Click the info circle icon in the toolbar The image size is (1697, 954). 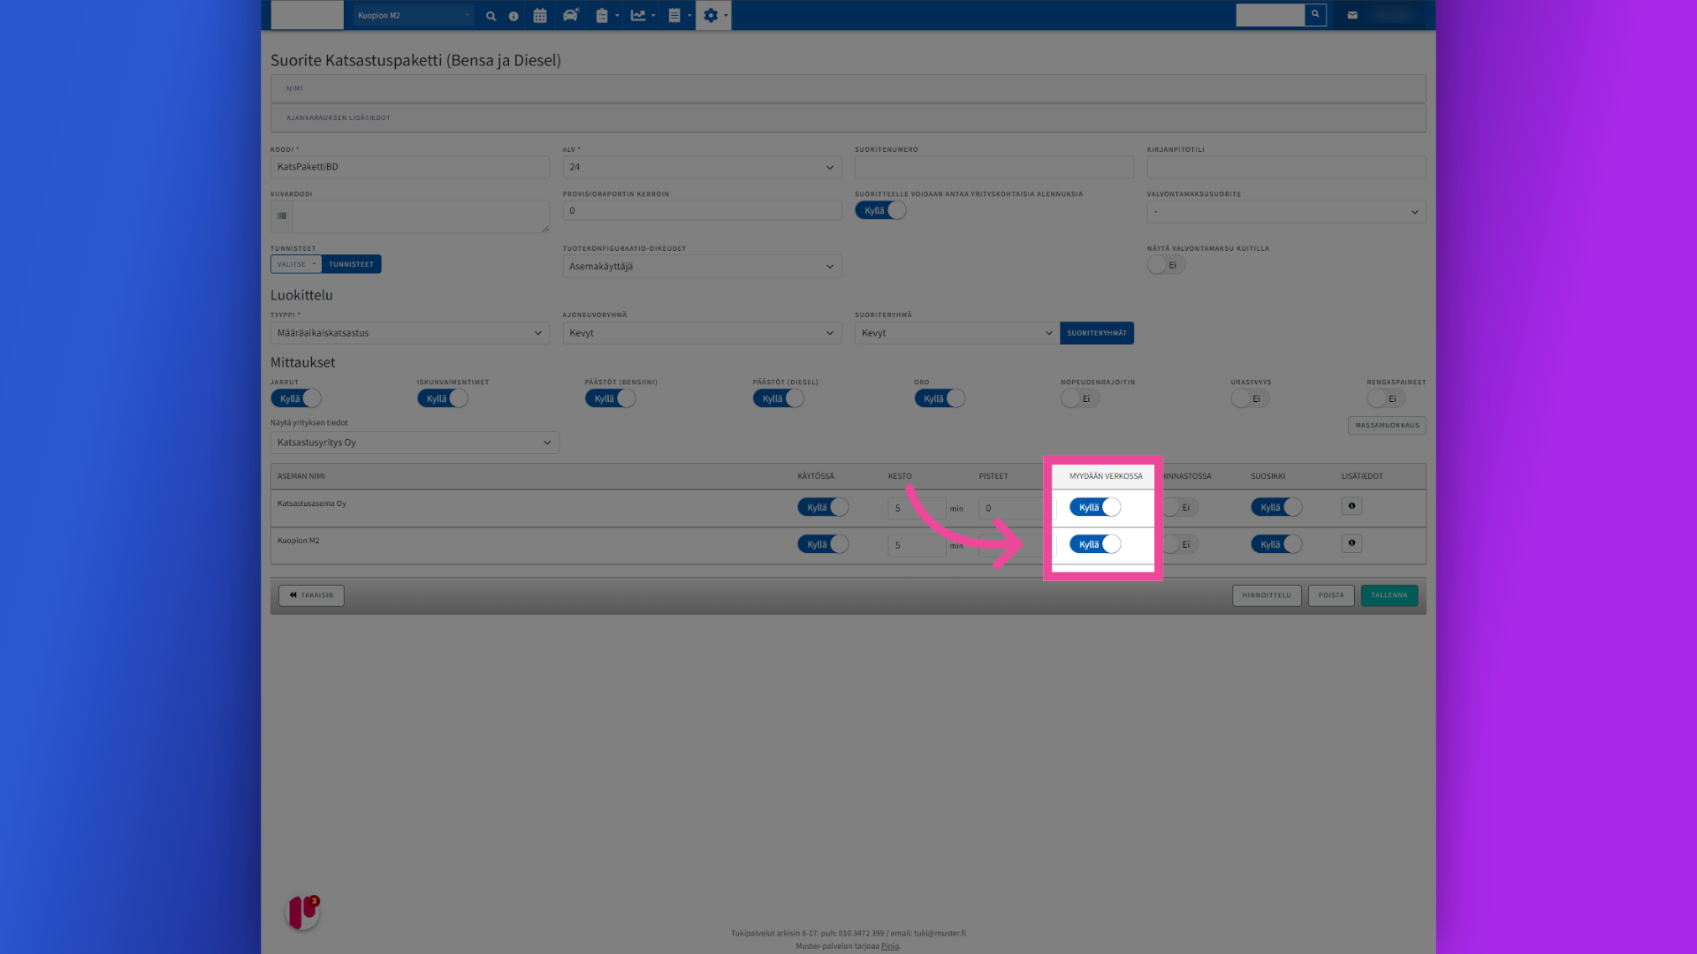(514, 16)
